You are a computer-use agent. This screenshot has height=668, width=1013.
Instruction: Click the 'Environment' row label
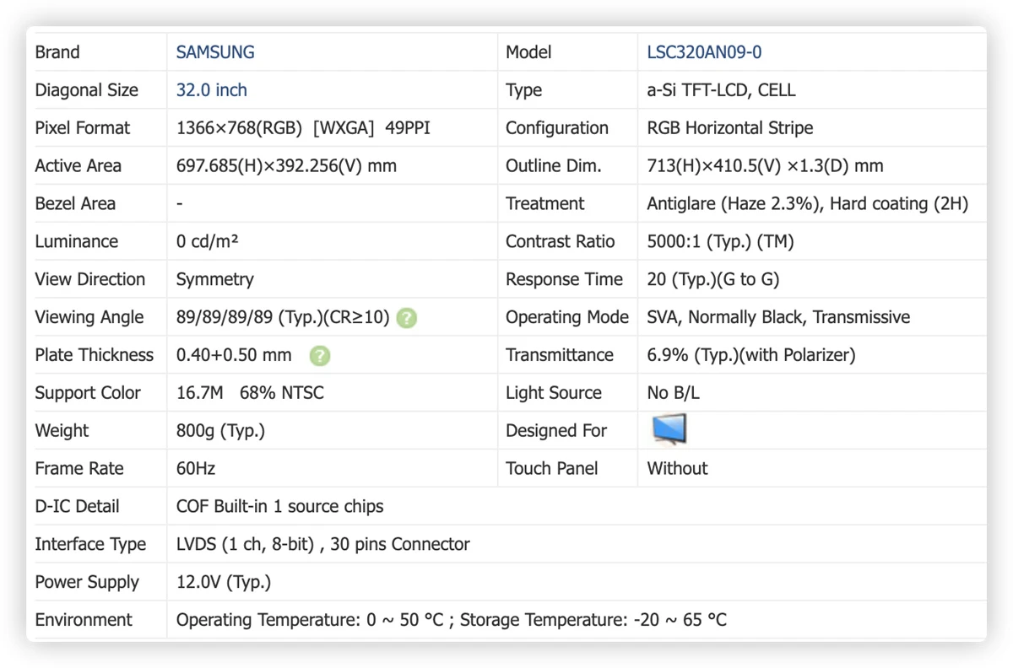pos(84,621)
